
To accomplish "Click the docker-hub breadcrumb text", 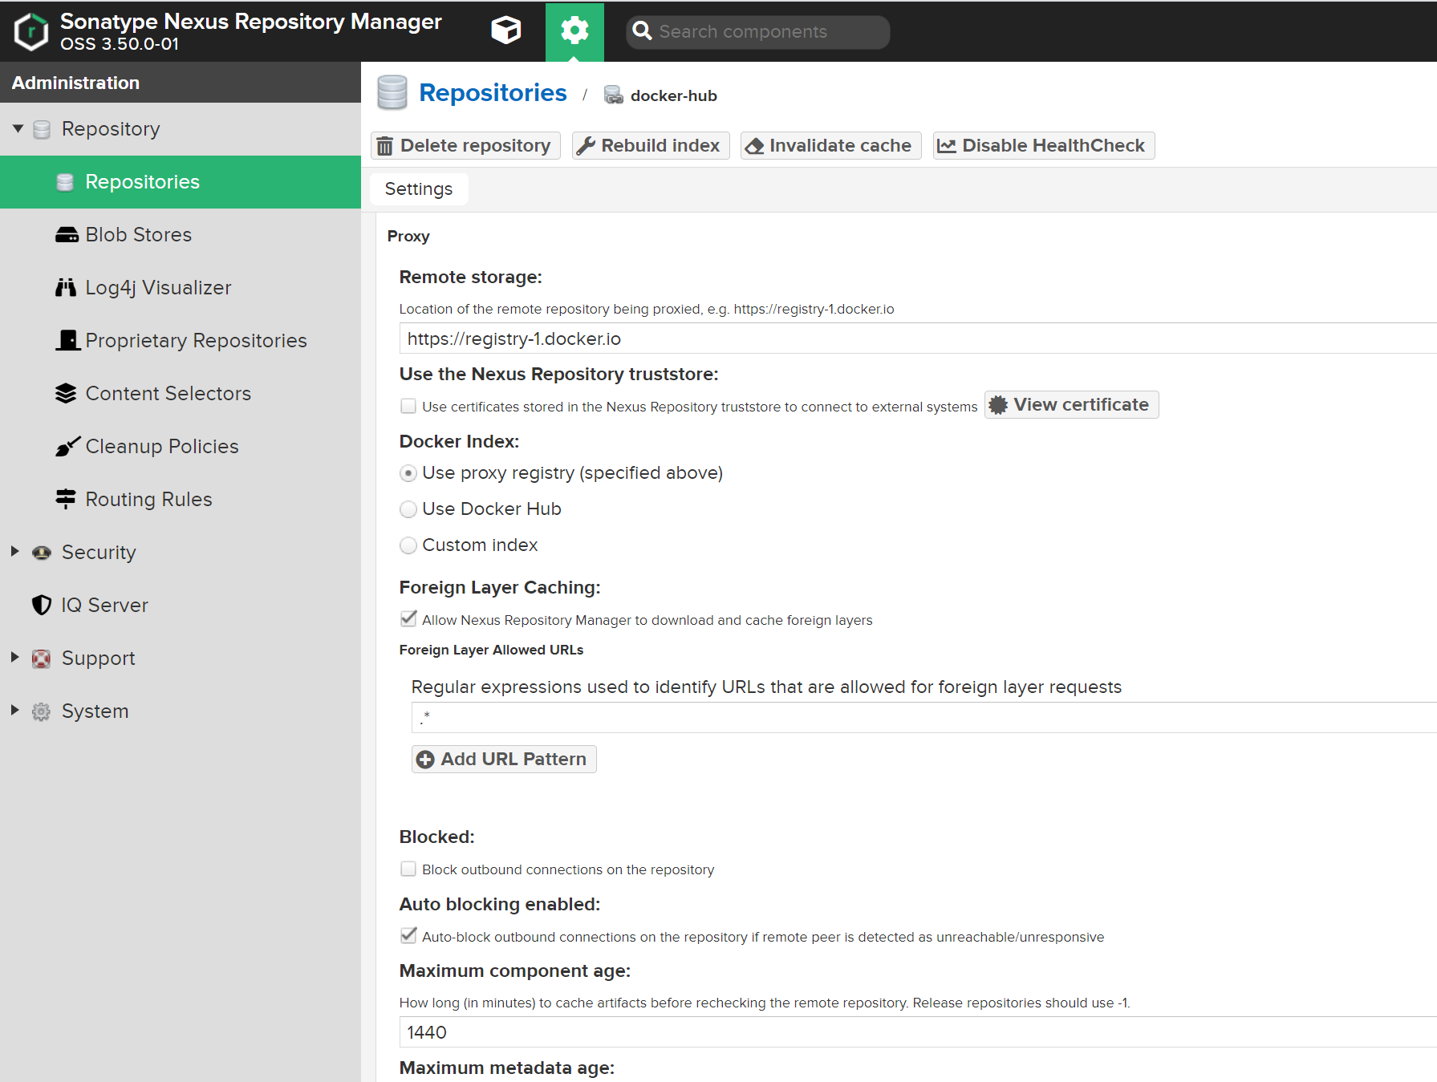I will (x=674, y=96).
